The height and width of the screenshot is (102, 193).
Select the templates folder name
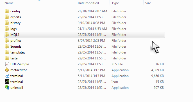pyautogui.click(x=18, y=52)
